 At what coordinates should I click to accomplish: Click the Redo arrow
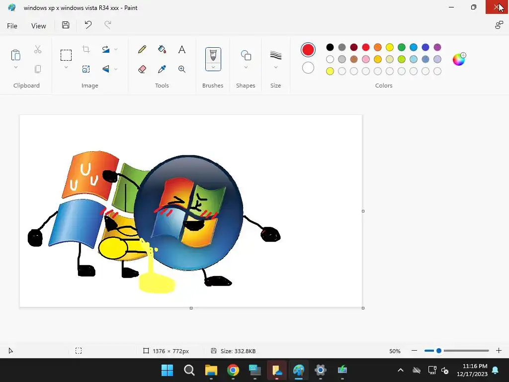[108, 25]
